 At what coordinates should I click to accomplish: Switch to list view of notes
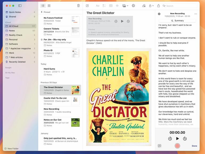pos(43,6)
